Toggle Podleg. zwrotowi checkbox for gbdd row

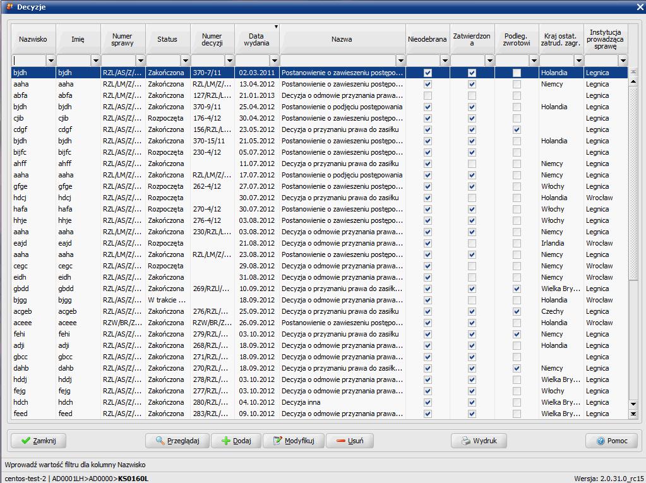517,289
